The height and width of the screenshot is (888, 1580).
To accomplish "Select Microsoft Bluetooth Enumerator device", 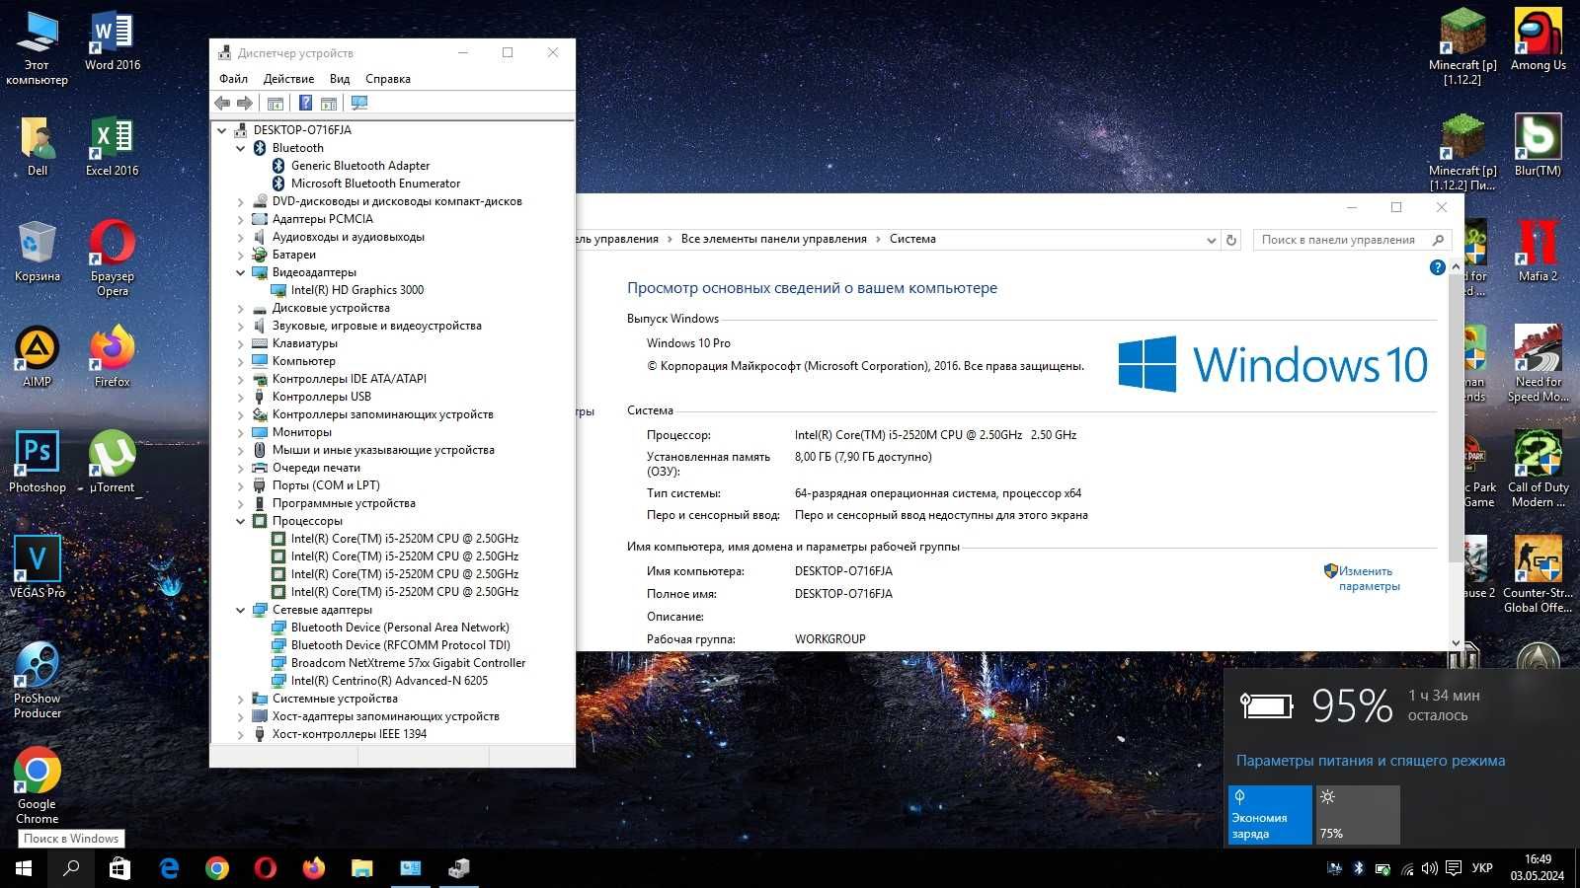I will [x=375, y=184].
